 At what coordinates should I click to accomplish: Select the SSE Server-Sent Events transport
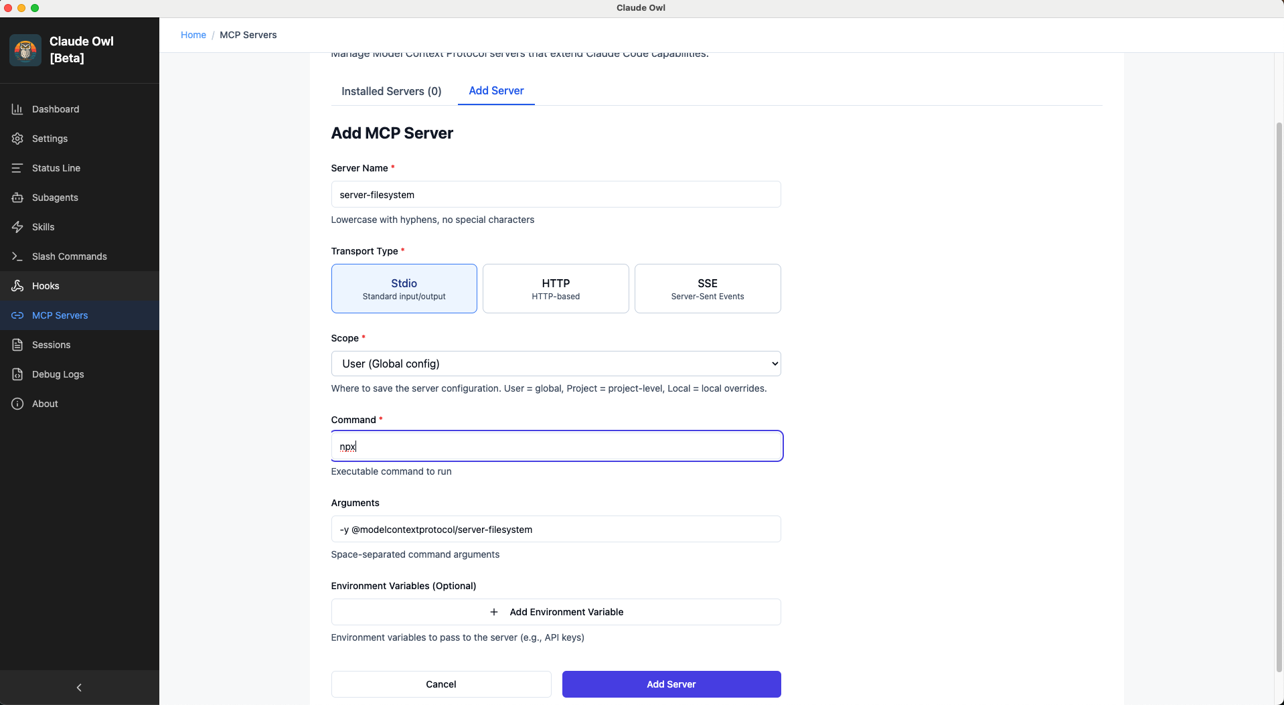[707, 289]
